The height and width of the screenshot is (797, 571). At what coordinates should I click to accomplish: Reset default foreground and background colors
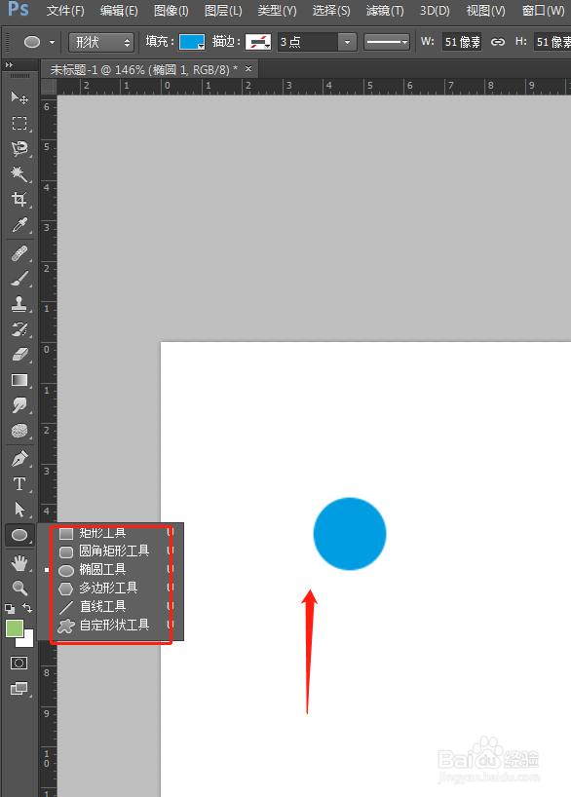[9, 608]
